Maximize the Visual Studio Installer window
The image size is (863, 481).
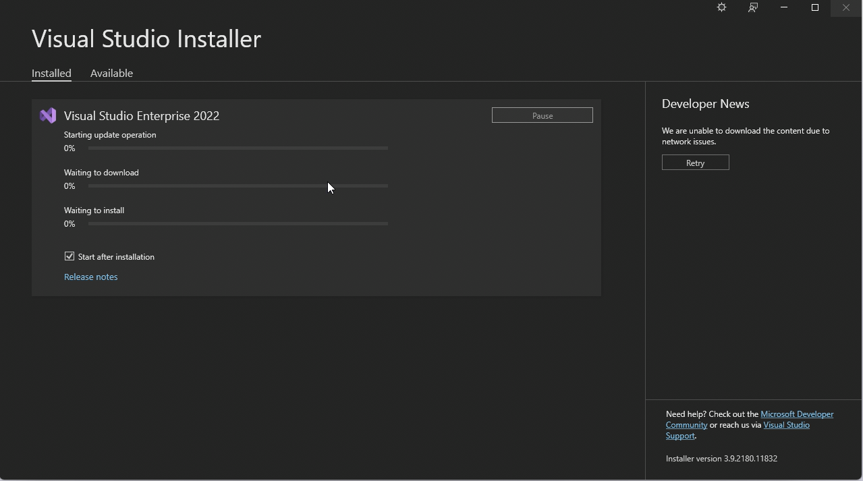pyautogui.click(x=814, y=7)
